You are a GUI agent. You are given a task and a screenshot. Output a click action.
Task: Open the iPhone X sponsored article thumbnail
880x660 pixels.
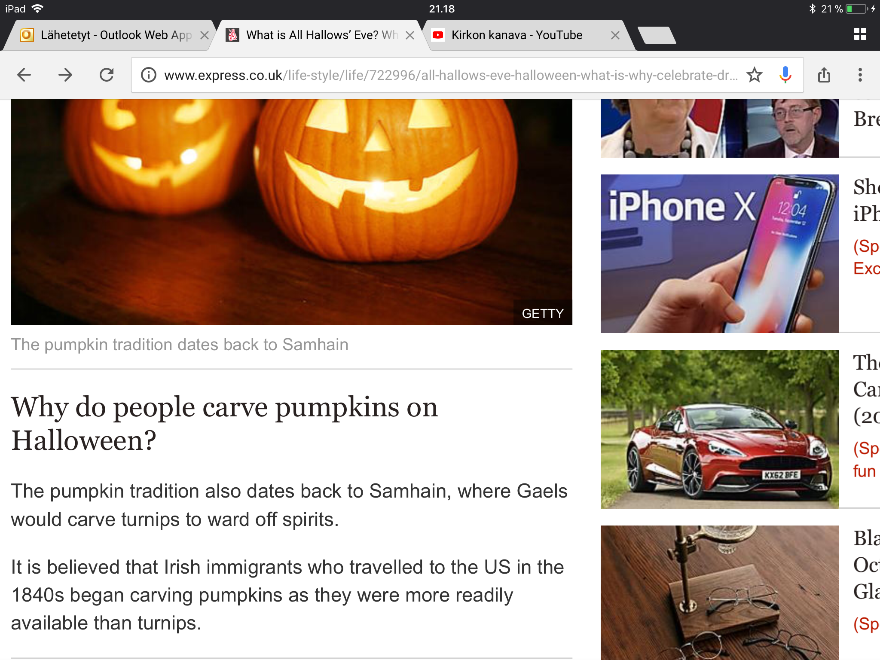(720, 254)
